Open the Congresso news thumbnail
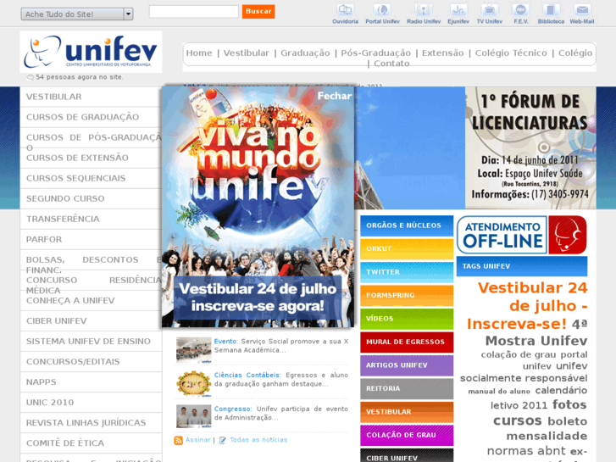 [x=194, y=416]
